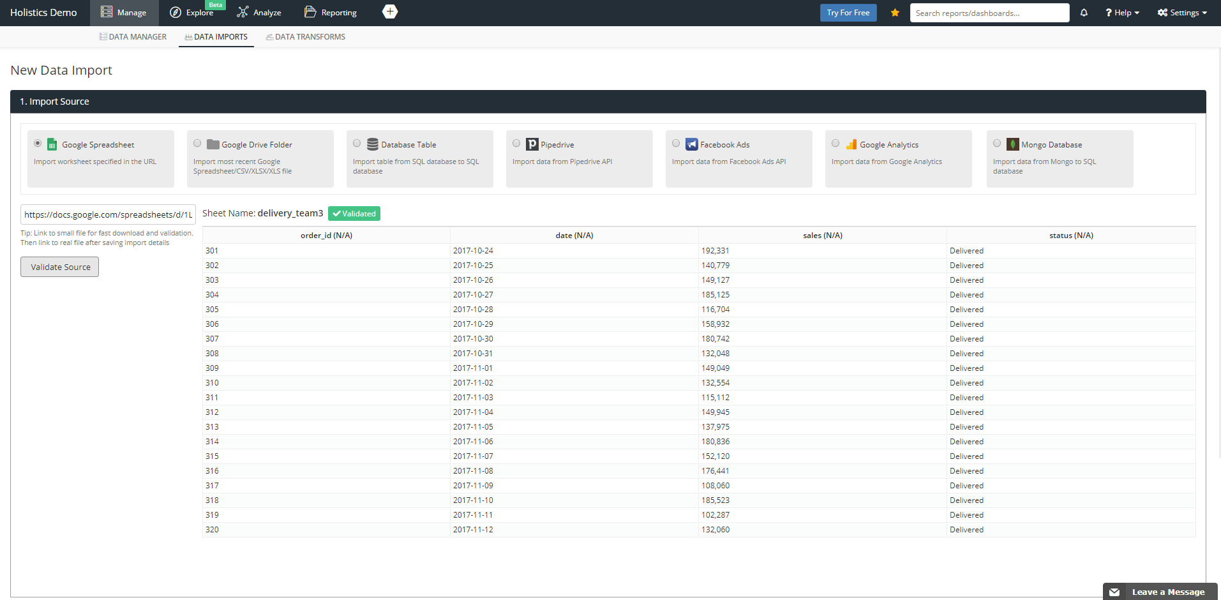Click the Google Analytics chart icon
This screenshot has height=600, width=1221.
851,144
